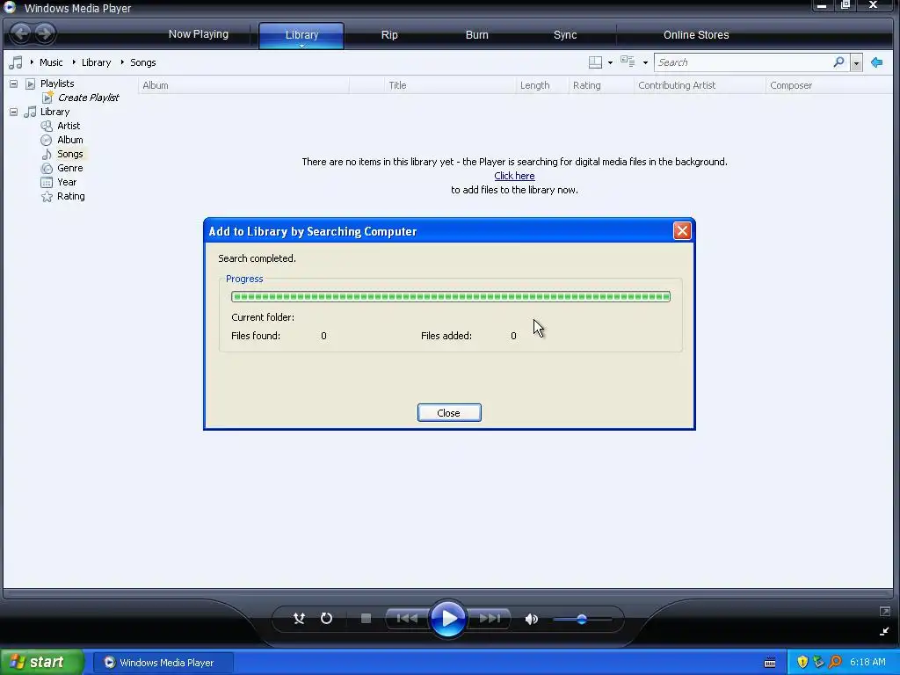Turn shuffle on
The width and height of the screenshot is (900, 675).
(299, 618)
